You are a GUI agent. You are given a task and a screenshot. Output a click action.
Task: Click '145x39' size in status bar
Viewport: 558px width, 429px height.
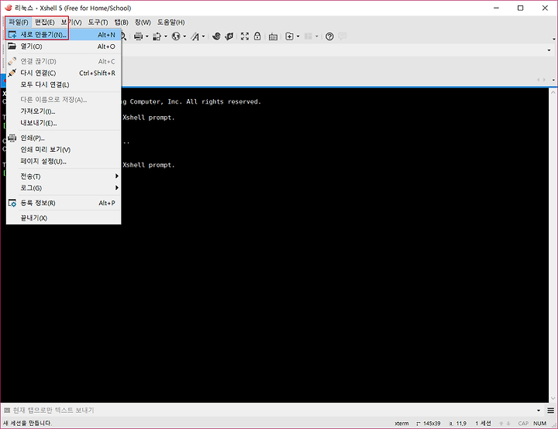432,424
